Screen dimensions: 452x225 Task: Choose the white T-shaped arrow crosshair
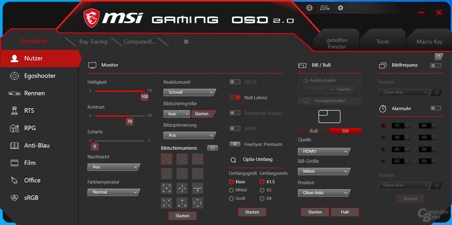coord(198,188)
